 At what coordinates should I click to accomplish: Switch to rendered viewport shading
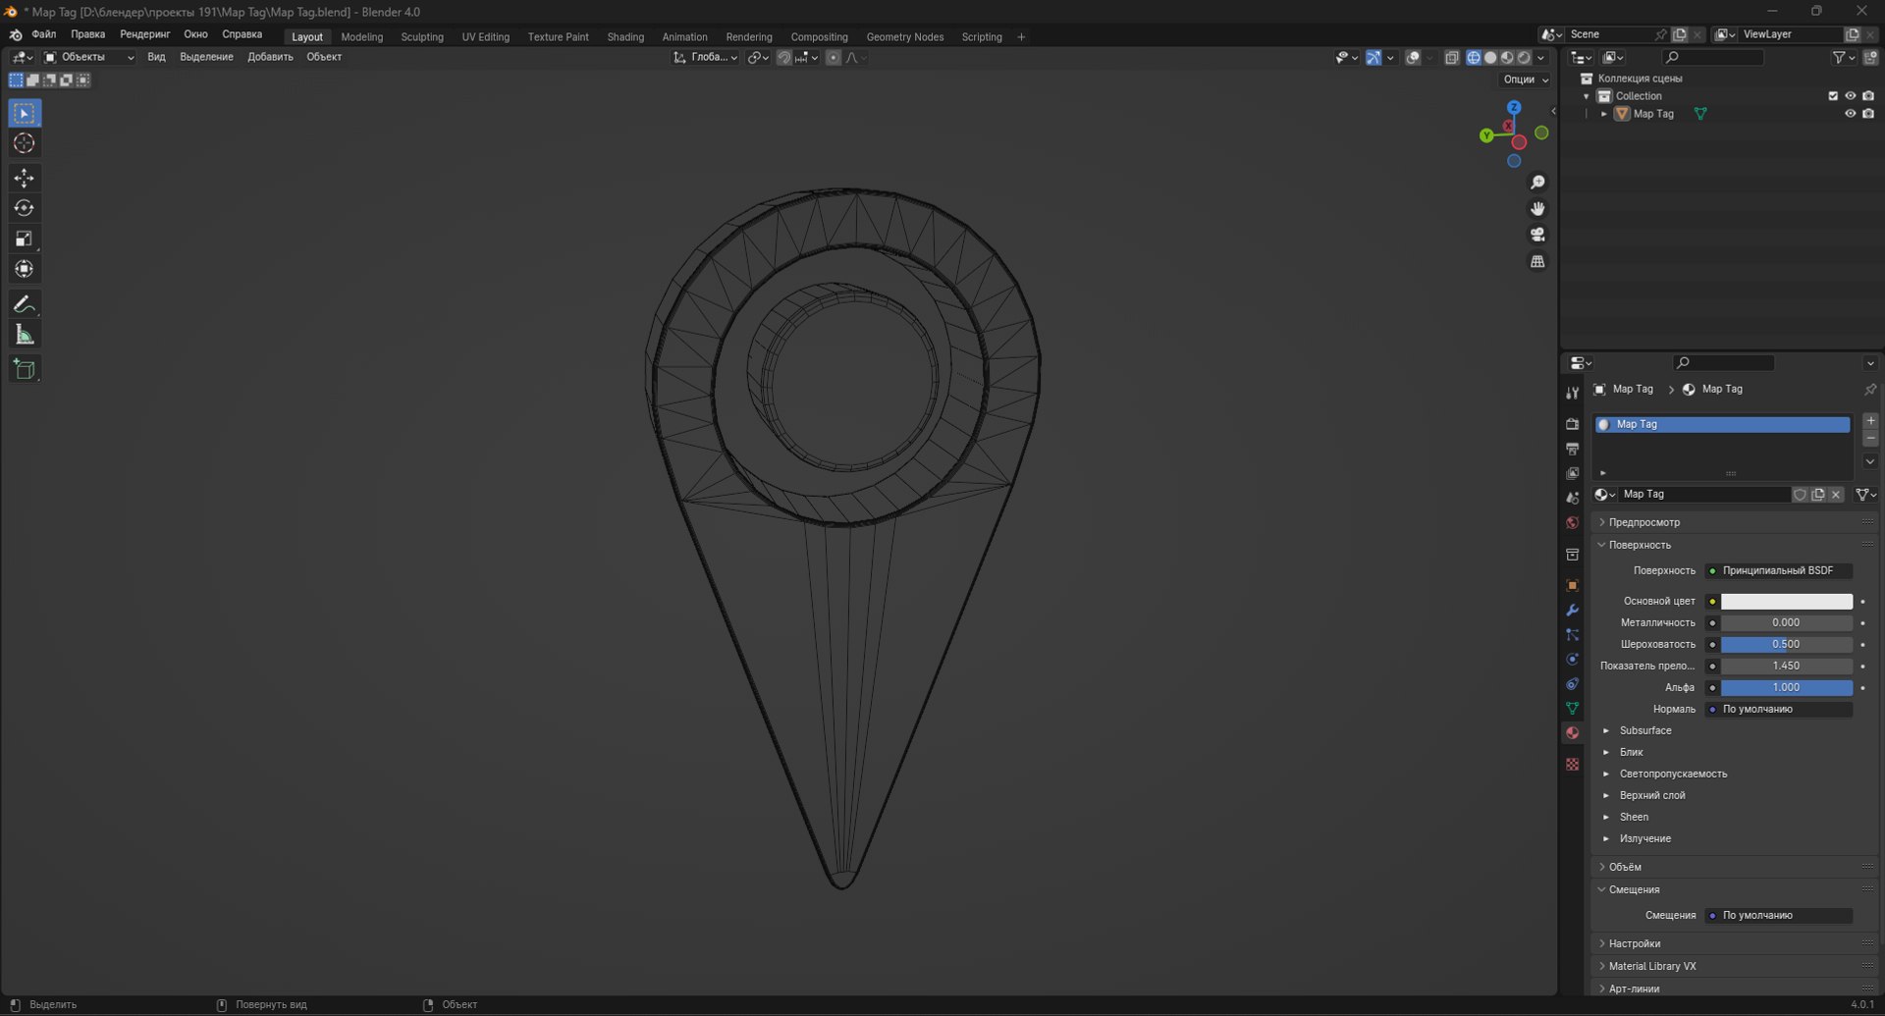1524,58
